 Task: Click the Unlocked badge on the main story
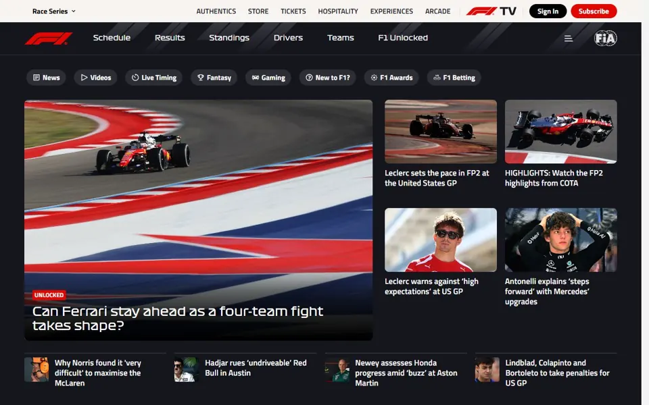pos(49,295)
